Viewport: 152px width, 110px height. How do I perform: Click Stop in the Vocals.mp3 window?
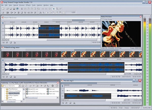(70, 103)
